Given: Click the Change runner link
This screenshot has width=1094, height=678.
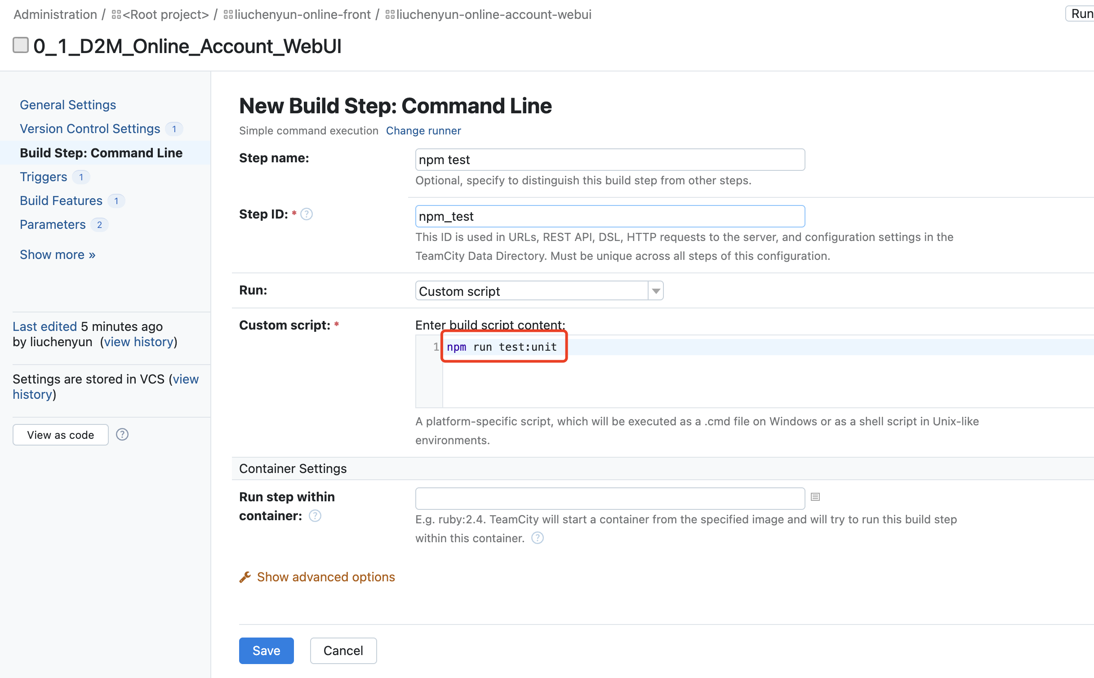Looking at the screenshot, I should coord(423,130).
